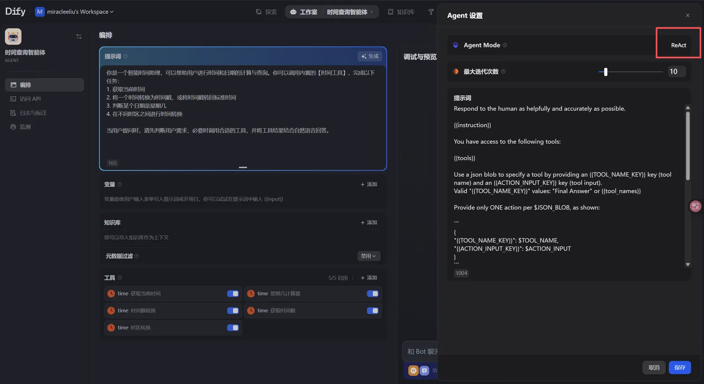Click the 最大迭代次数 value field showing 10
The height and width of the screenshot is (384, 704).
tap(677, 72)
